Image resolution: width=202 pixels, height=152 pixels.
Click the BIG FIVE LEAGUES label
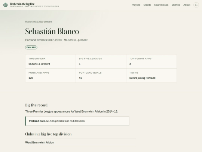coord(91,59)
